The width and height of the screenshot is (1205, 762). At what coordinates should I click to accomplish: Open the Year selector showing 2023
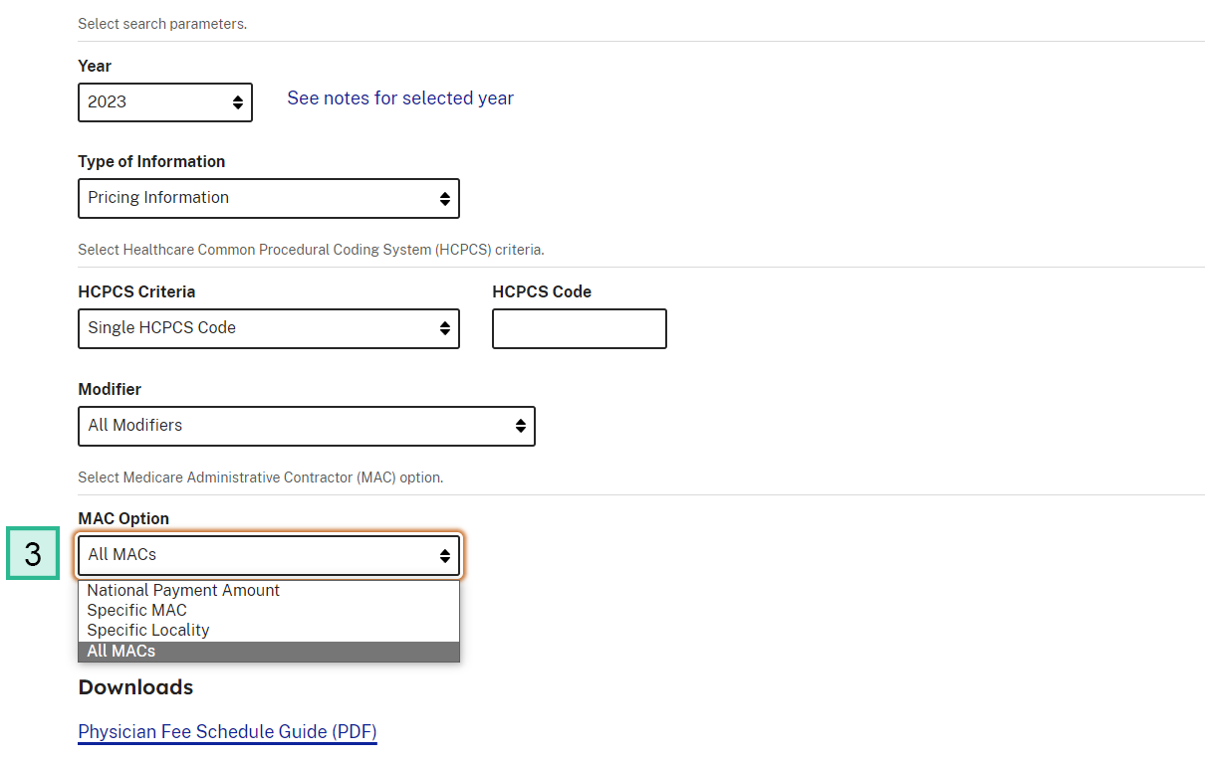click(159, 101)
